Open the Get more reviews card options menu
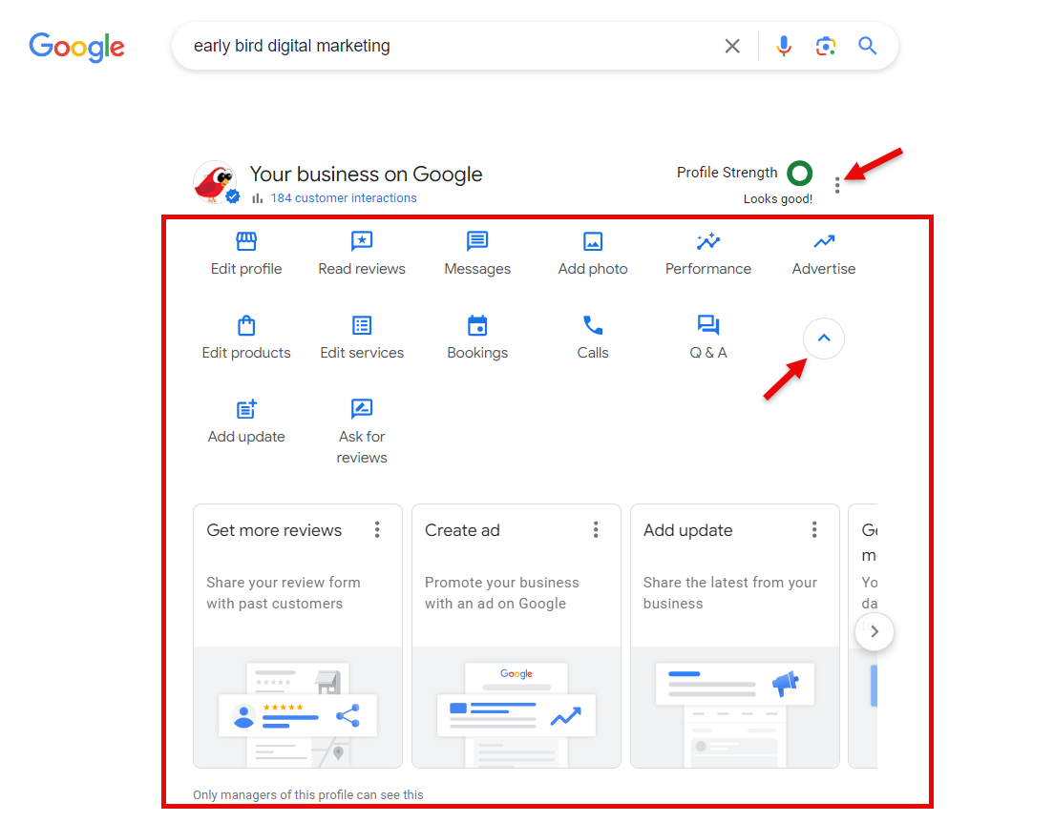This screenshot has width=1054, height=822. [378, 530]
